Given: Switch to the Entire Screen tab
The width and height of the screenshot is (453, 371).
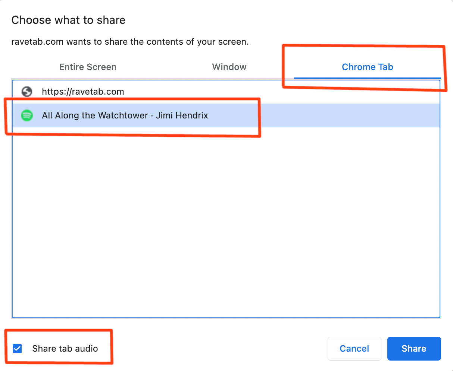Looking at the screenshot, I should (x=88, y=67).
